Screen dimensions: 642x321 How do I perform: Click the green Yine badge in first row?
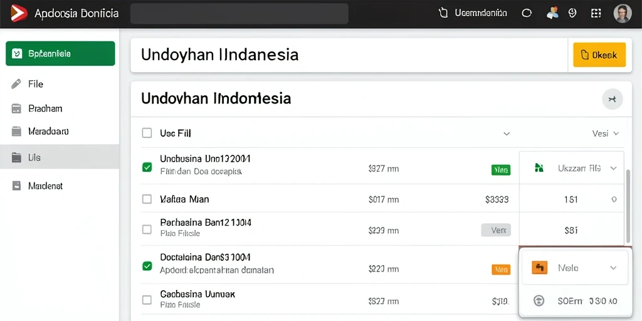[x=500, y=169]
